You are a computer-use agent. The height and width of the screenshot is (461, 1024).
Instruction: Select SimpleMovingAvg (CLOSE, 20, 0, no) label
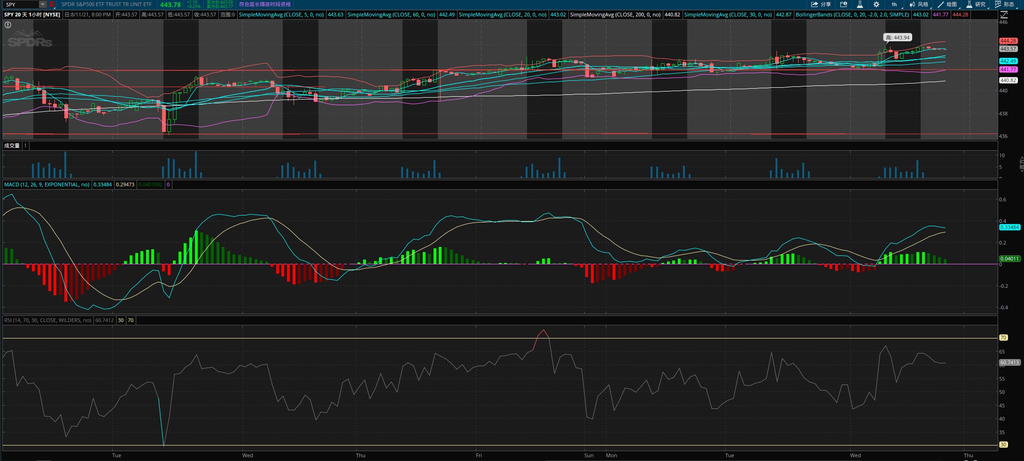coord(503,15)
